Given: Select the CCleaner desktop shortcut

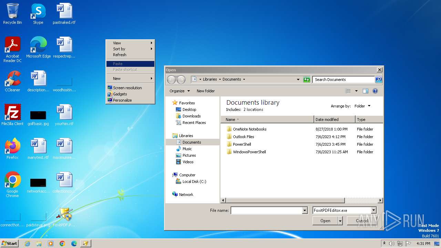Looking at the screenshot, I should (x=12, y=81).
